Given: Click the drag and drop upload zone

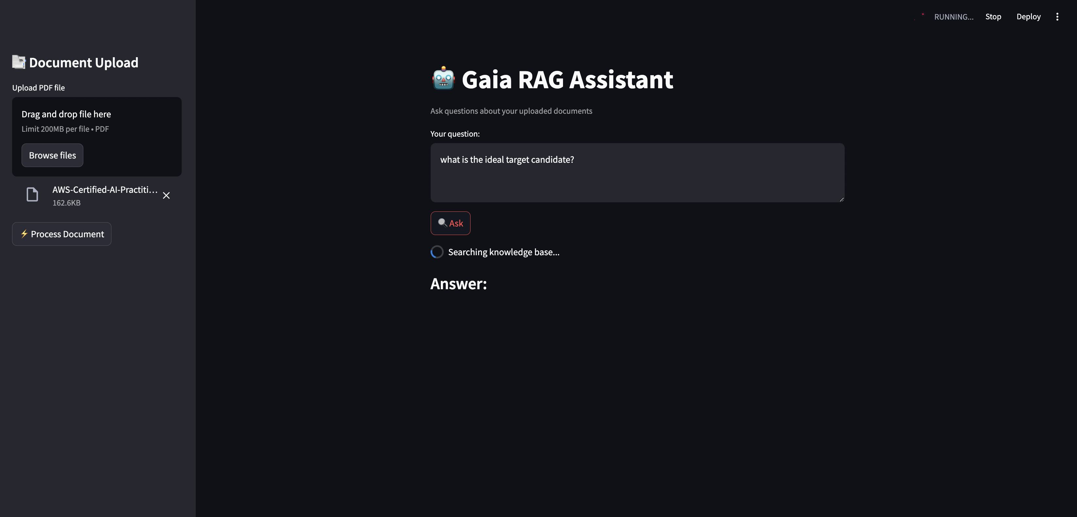Looking at the screenshot, I should click(97, 137).
